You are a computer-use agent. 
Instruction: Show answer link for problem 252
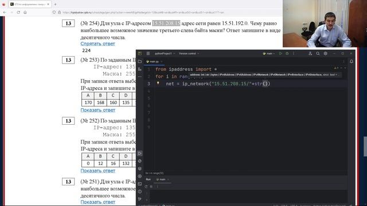click(x=98, y=171)
